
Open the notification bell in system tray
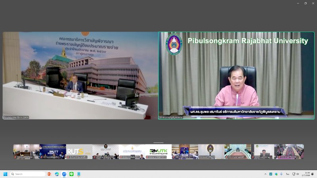coord(313,174)
